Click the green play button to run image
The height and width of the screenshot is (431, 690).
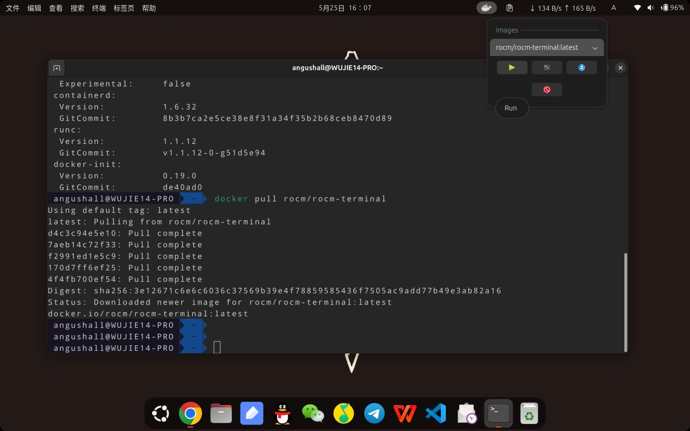click(512, 67)
